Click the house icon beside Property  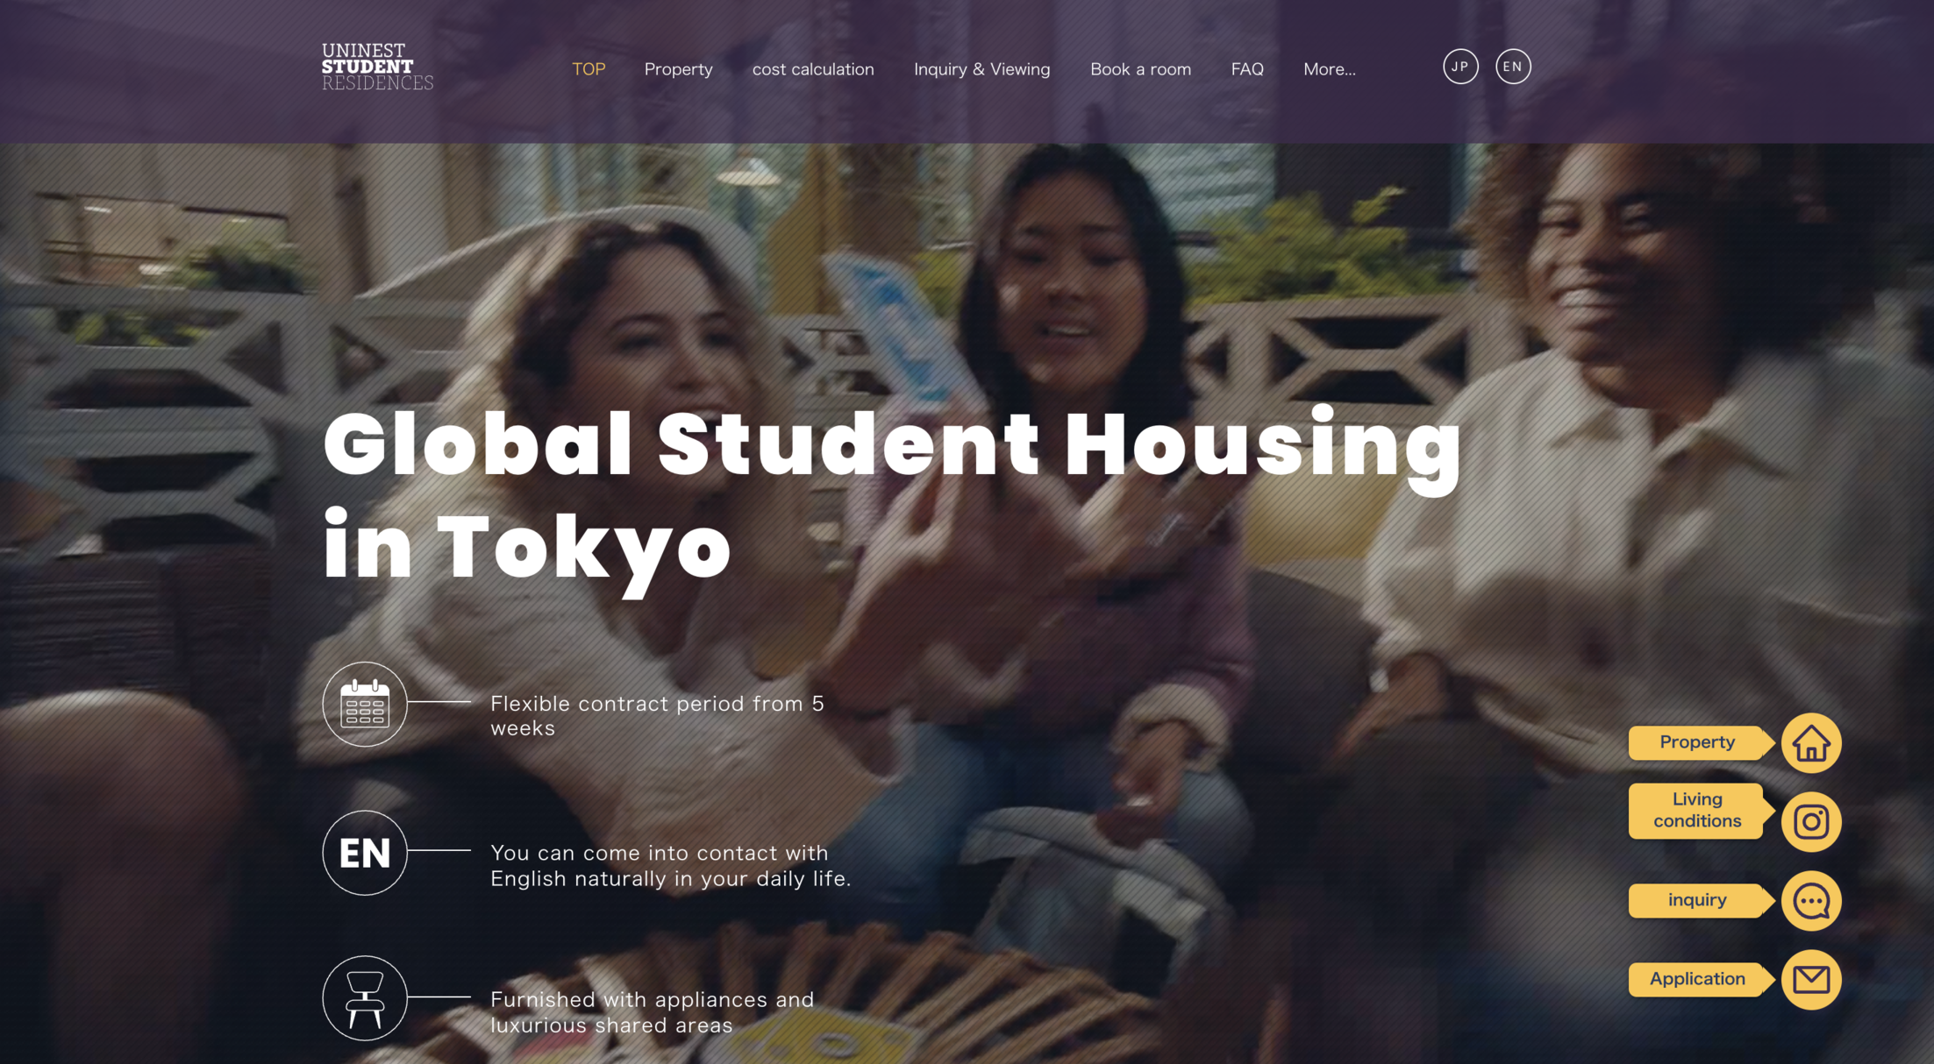(x=1810, y=743)
